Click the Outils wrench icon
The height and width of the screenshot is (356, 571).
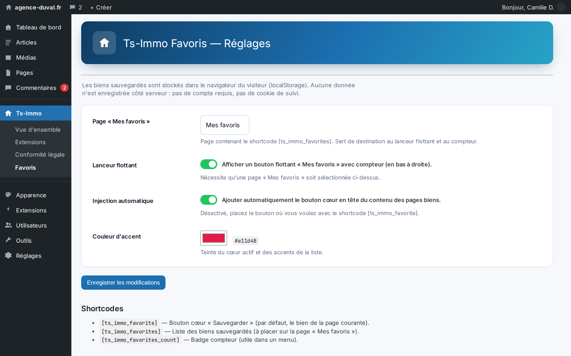pos(8,240)
